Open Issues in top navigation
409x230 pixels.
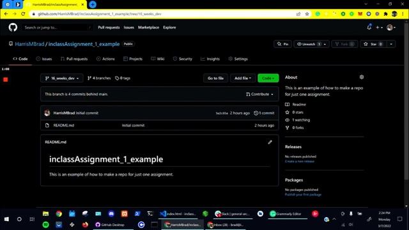pos(129,27)
